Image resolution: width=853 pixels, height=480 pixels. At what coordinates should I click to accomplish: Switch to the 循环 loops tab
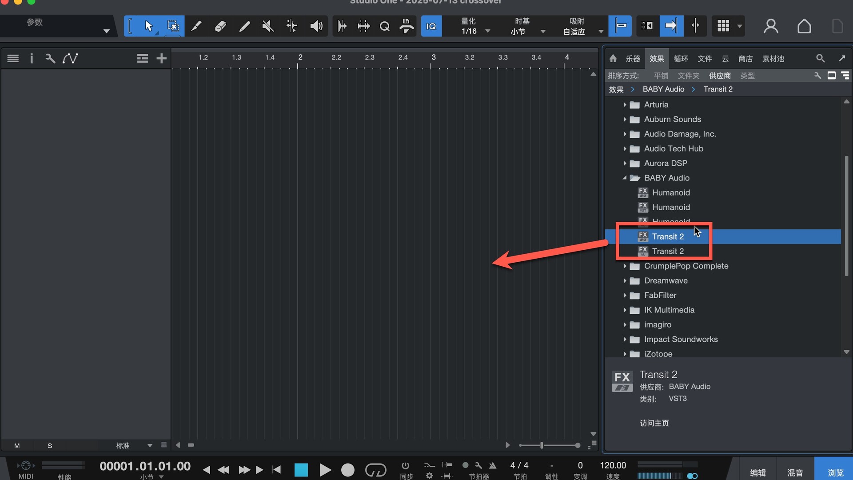pyautogui.click(x=681, y=59)
